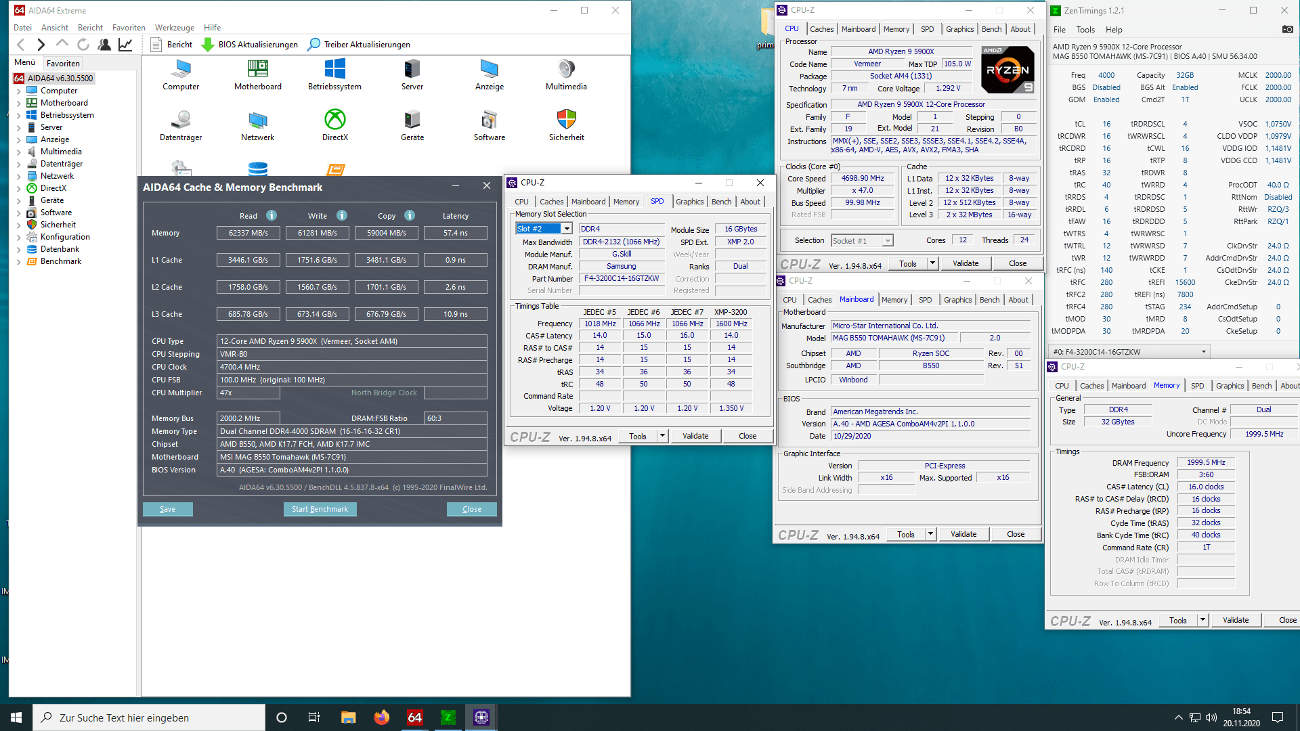The height and width of the screenshot is (731, 1300).
Task: Click the AIDA64 forward navigation arrow
Action: (x=41, y=45)
